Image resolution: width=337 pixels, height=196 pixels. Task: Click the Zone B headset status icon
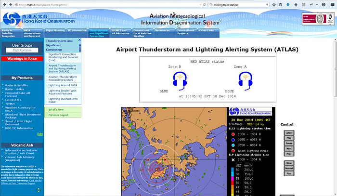[x=180, y=81]
